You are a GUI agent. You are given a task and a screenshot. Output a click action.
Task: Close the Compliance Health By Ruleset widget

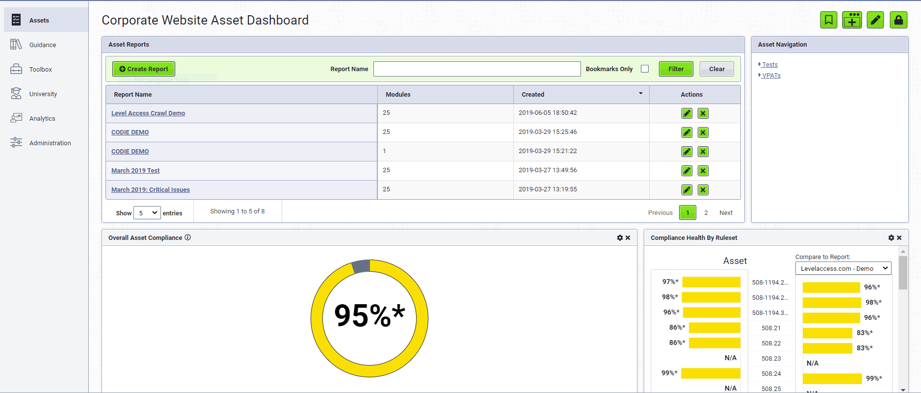point(899,238)
